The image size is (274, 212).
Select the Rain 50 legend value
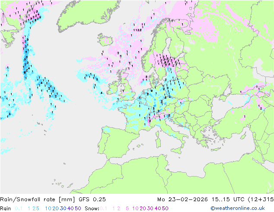(78, 209)
